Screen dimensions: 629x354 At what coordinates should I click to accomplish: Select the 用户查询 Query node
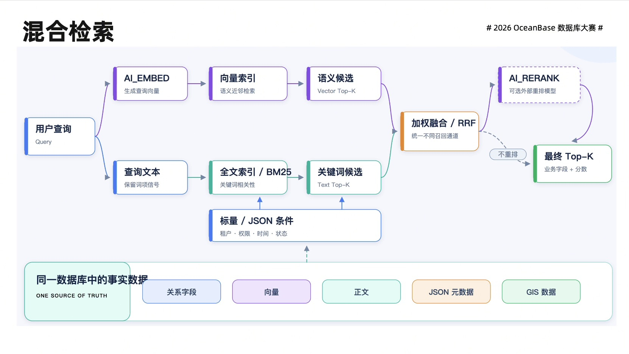click(x=60, y=136)
